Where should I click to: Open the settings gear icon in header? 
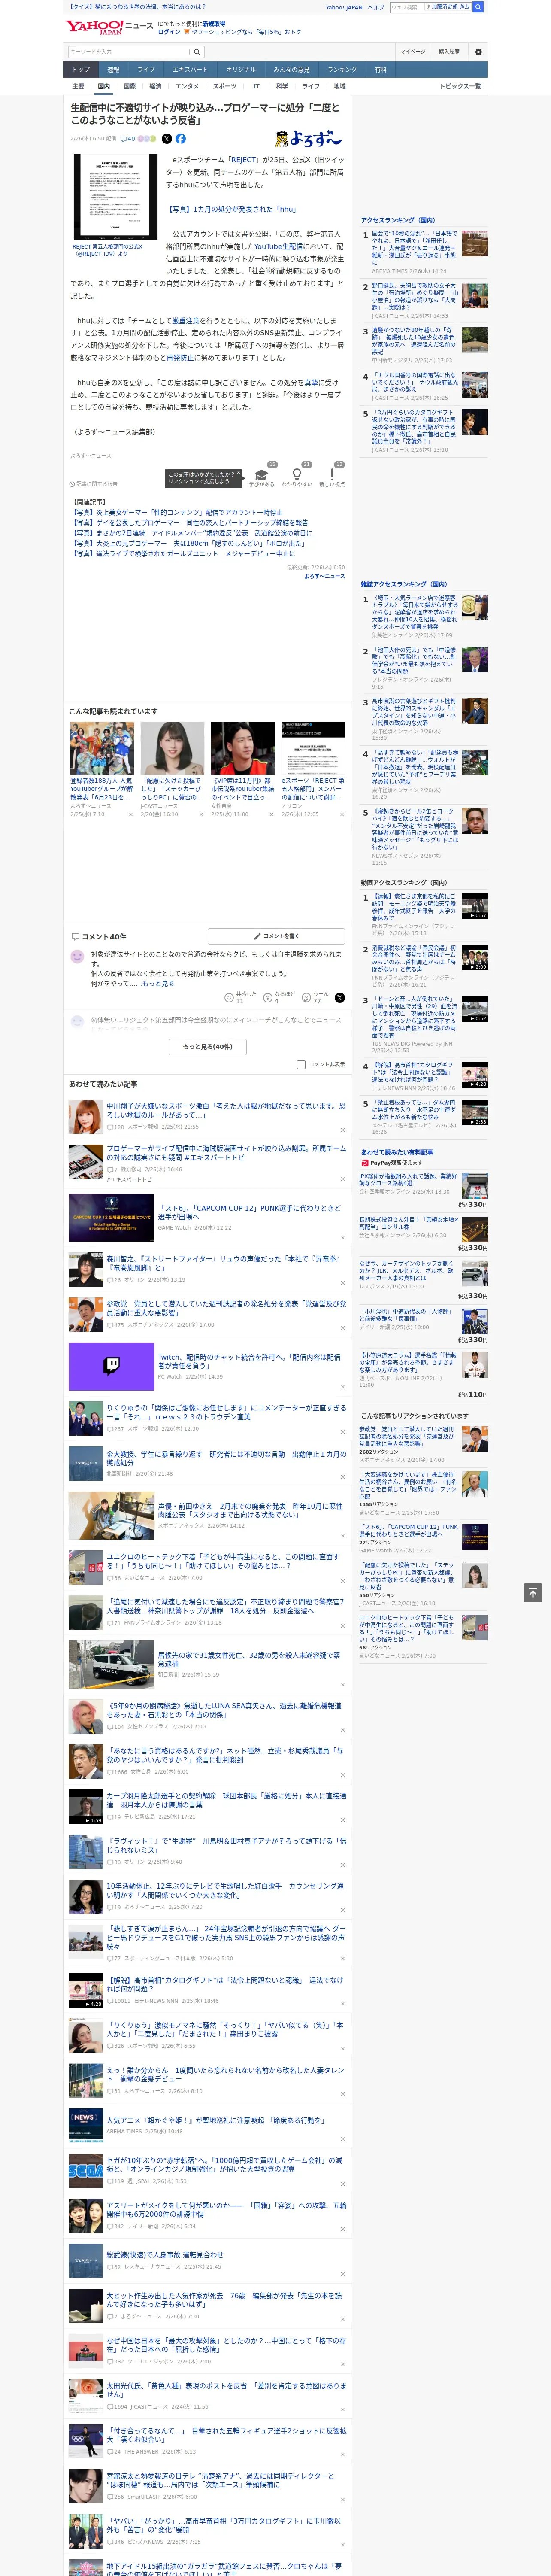coord(478,52)
